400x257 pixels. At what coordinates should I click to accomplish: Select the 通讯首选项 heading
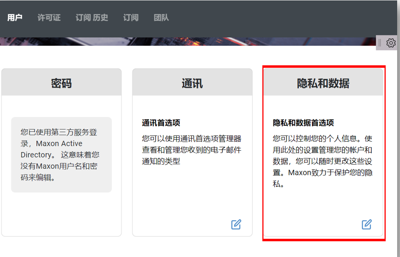pyautogui.click(x=161, y=123)
